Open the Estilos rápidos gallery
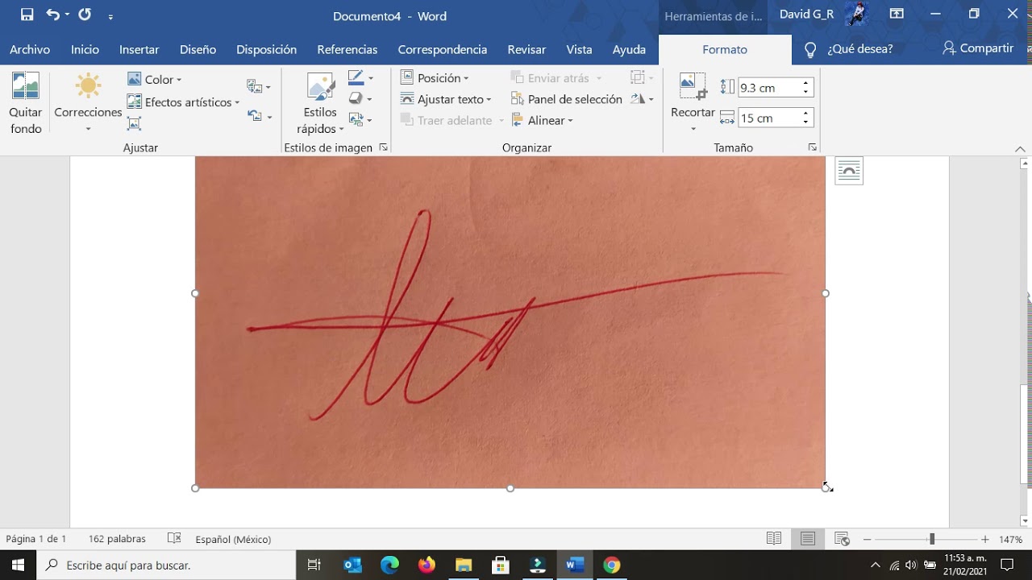The image size is (1032, 580). click(320, 103)
